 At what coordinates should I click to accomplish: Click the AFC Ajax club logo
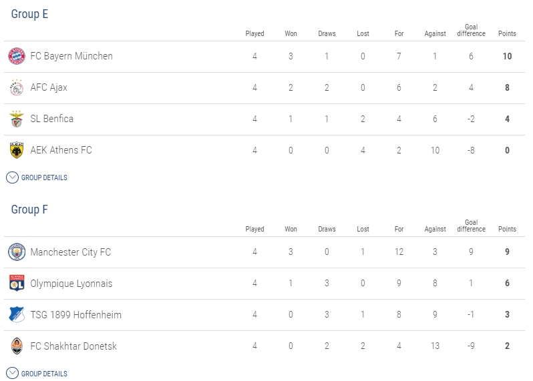(x=17, y=87)
